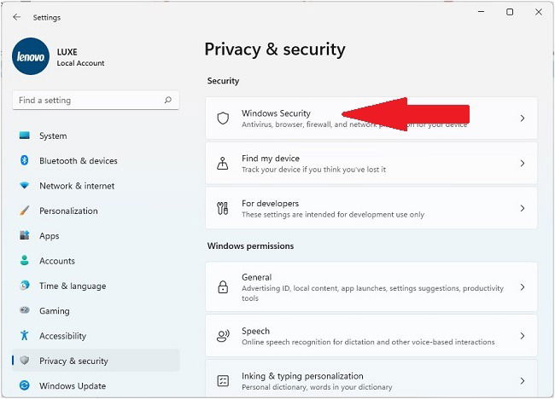The height and width of the screenshot is (399, 555).
Task: Click the Bluetooth & devices icon
Action: point(24,161)
